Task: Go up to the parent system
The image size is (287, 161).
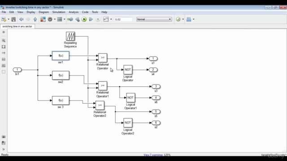Action: click(35, 19)
